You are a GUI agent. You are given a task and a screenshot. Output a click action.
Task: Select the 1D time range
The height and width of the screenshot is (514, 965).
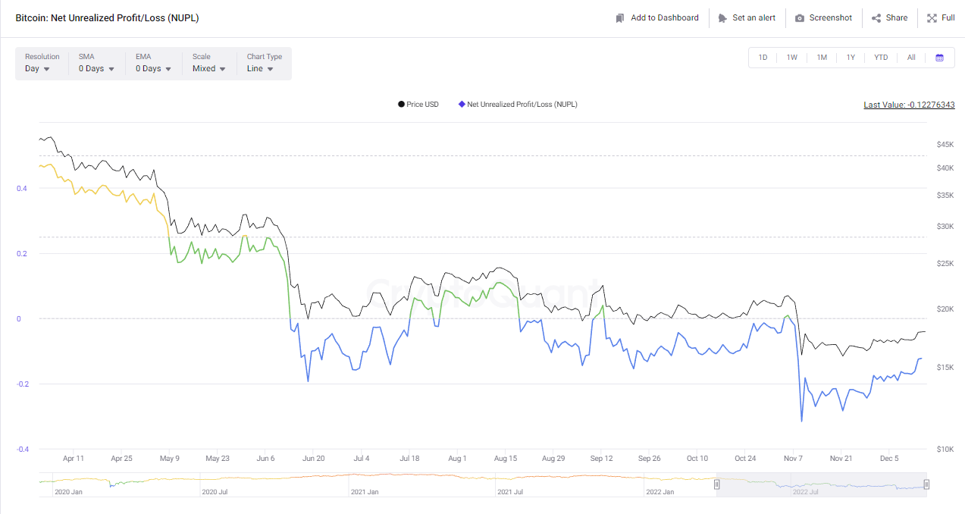pyautogui.click(x=763, y=58)
